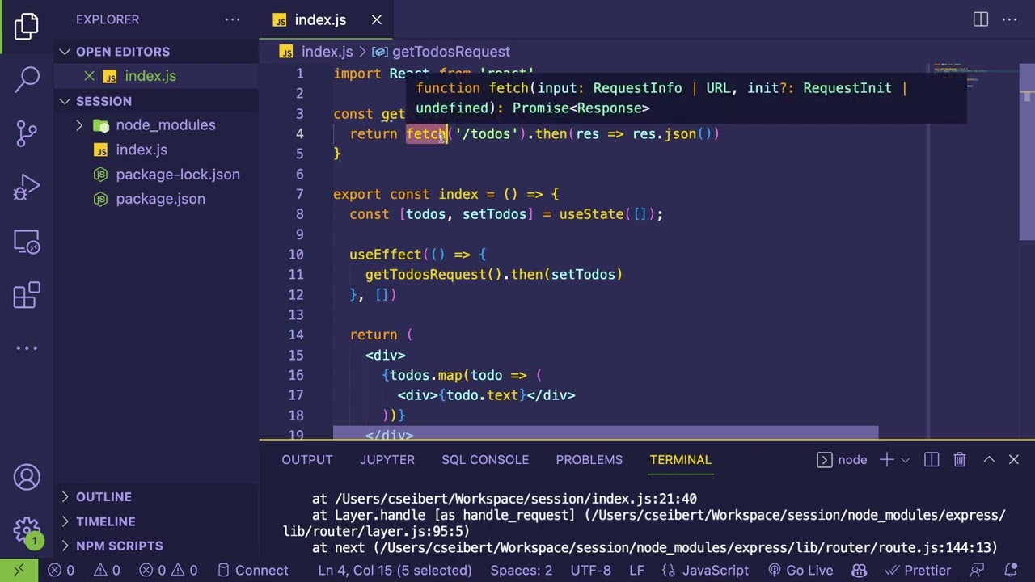1035x582 pixels.
Task: Maximize the panel size
Action: click(x=989, y=460)
